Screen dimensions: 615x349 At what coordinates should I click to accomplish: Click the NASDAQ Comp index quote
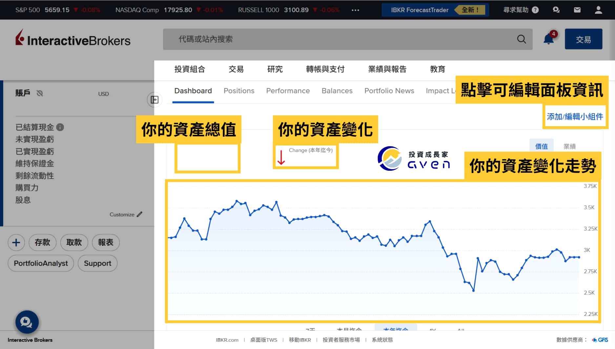[x=169, y=10]
